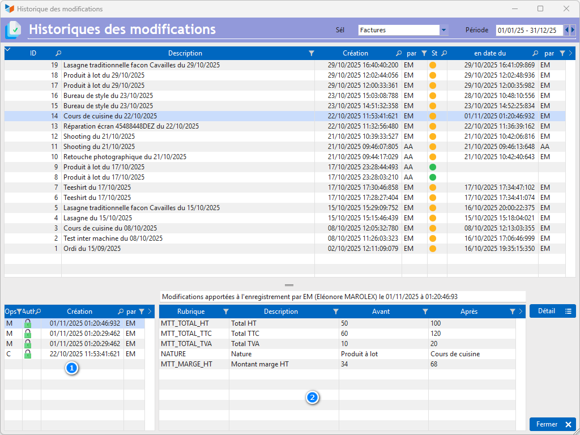
Task: Click the Ops column filter icon
Action: click(x=19, y=312)
